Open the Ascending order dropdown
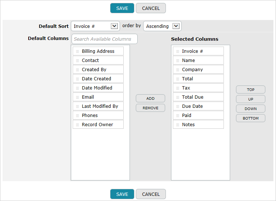 tap(162, 26)
